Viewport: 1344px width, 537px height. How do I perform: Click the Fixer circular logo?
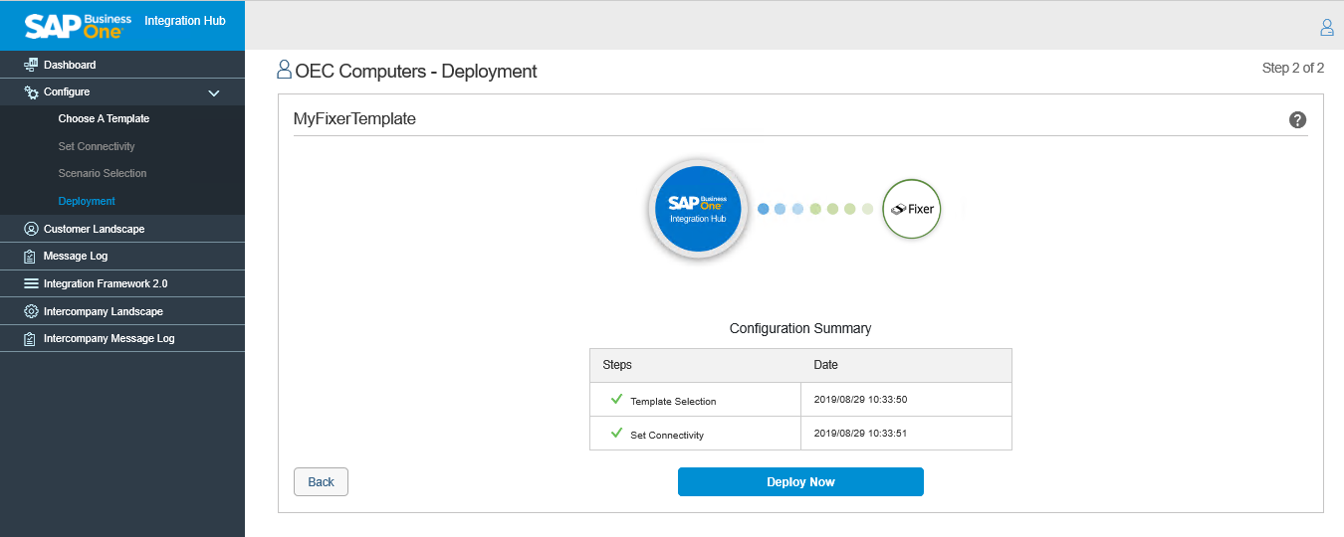[x=911, y=210]
